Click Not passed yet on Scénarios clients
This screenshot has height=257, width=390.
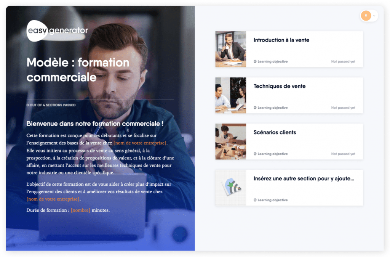point(343,154)
